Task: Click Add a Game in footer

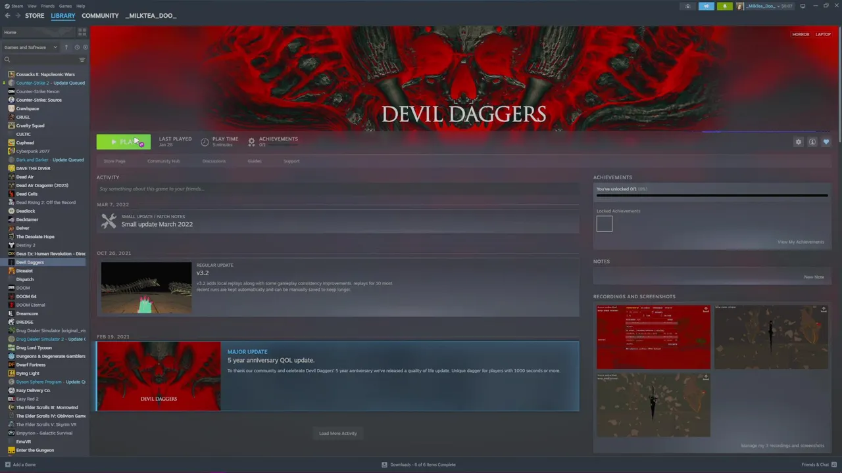Action: click(x=20, y=464)
